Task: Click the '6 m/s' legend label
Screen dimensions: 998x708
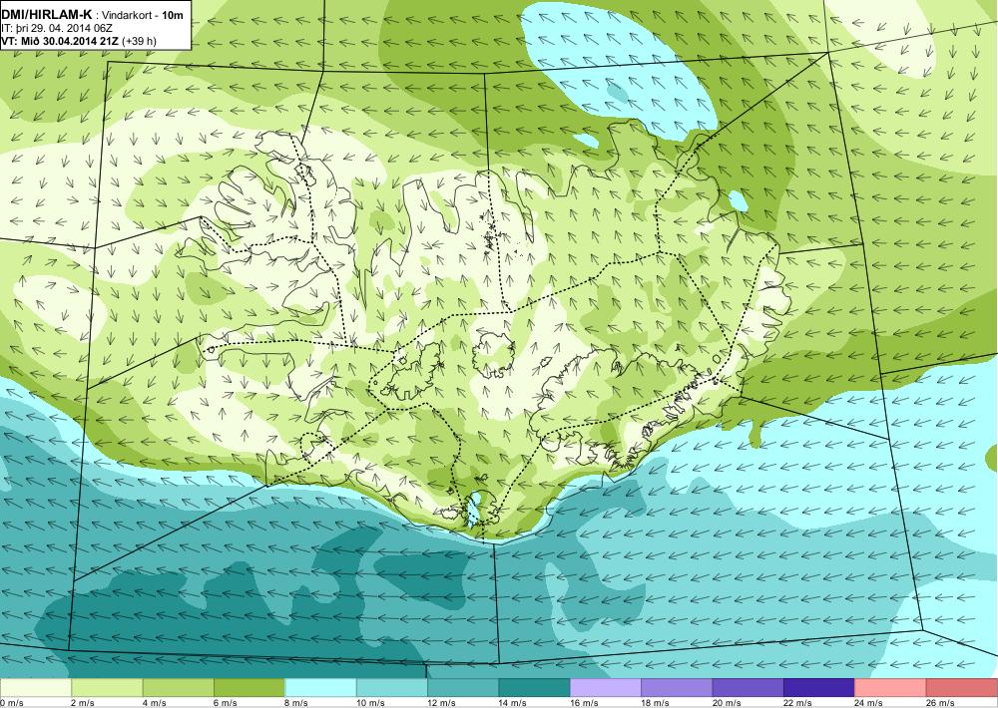Action: tap(226, 703)
